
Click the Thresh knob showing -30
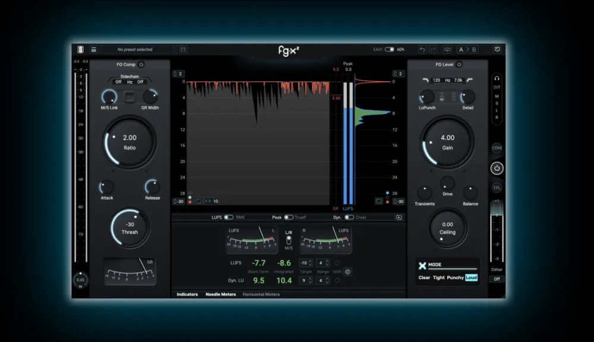point(129,228)
